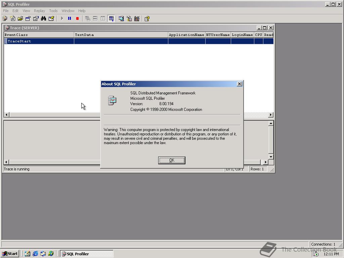
Task: Toggle the Auto Scroll Window toolbar button
Action: (111, 19)
